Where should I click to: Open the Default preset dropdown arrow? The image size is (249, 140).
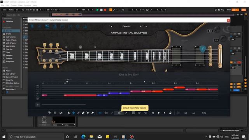146,26
